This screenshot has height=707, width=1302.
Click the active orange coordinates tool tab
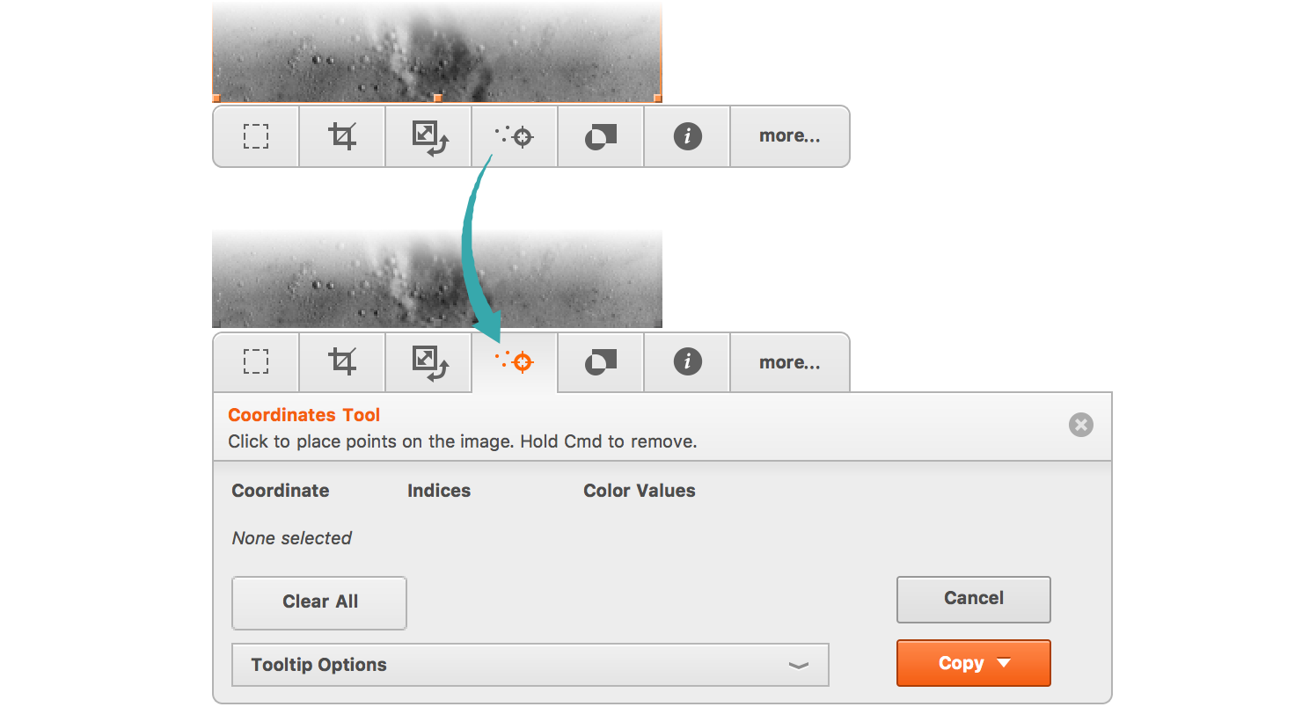click(515, 362)
